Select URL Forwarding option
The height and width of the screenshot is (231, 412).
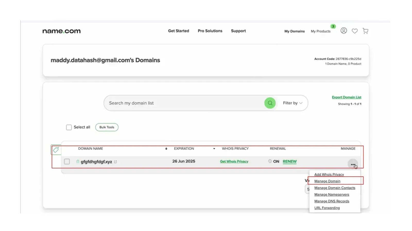coord(327,208)
